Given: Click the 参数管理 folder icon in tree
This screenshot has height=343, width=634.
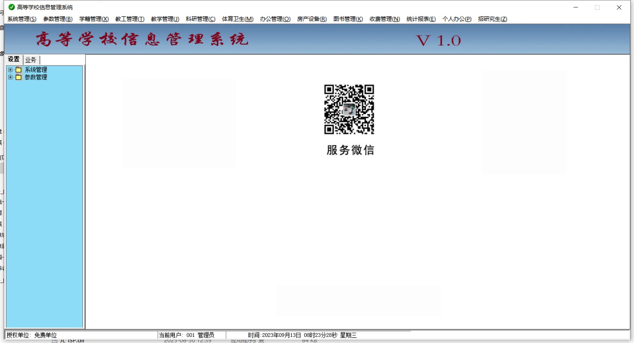Looking at the screenshot, I should (18, 77).
